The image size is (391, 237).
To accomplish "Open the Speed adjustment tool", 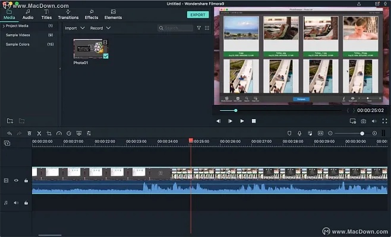I will [x=59, y=133].
